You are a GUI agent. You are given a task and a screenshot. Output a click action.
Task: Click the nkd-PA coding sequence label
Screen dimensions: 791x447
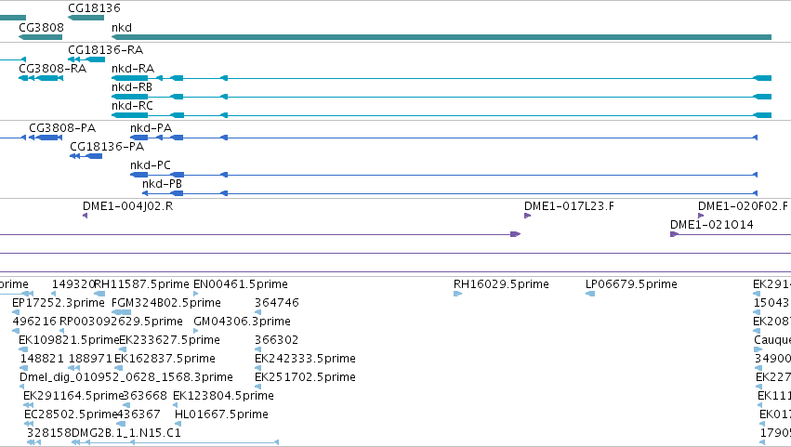click(151, 128)
